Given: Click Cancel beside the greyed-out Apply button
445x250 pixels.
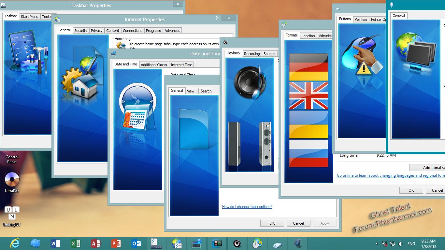Looking at the screenshot, I should coord(298,223).
